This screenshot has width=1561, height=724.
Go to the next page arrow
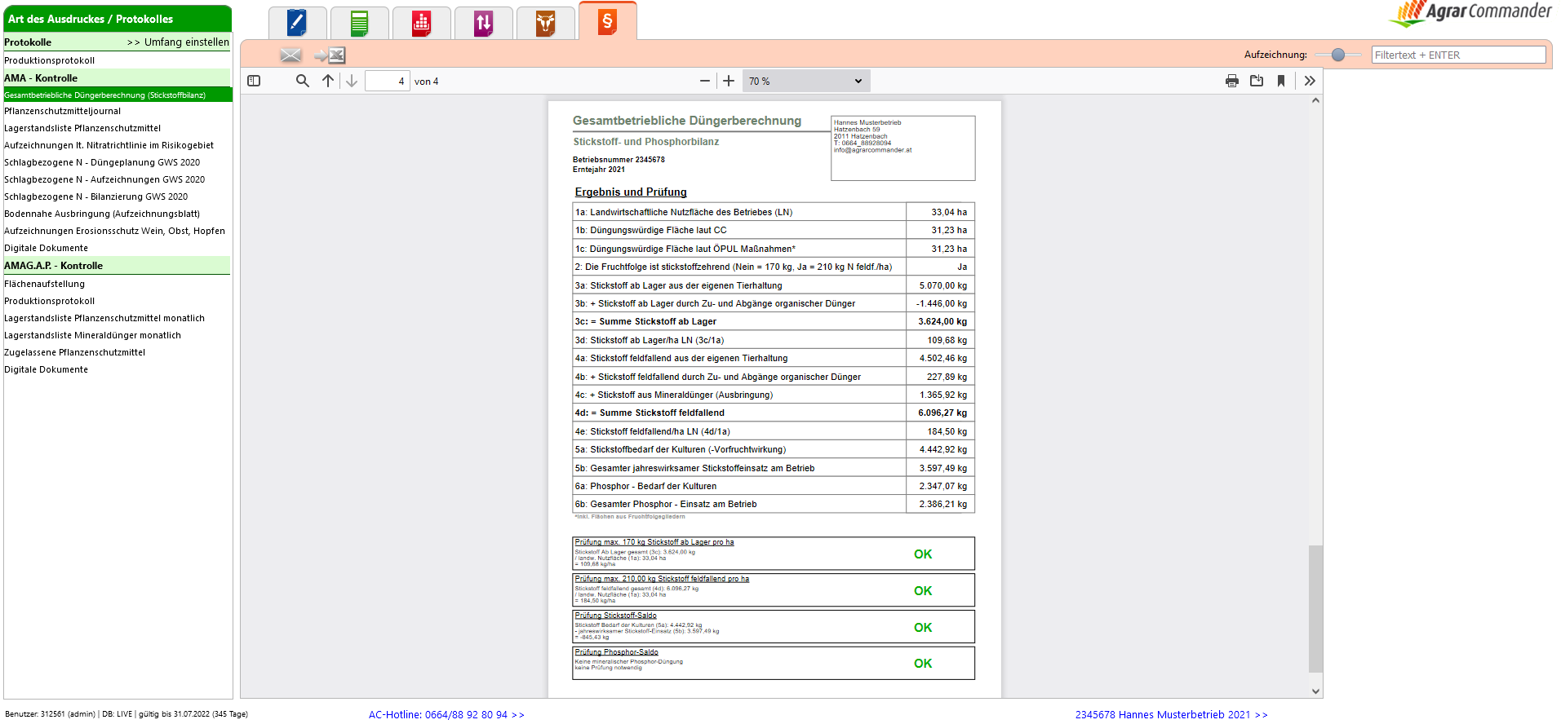[352, 81]
